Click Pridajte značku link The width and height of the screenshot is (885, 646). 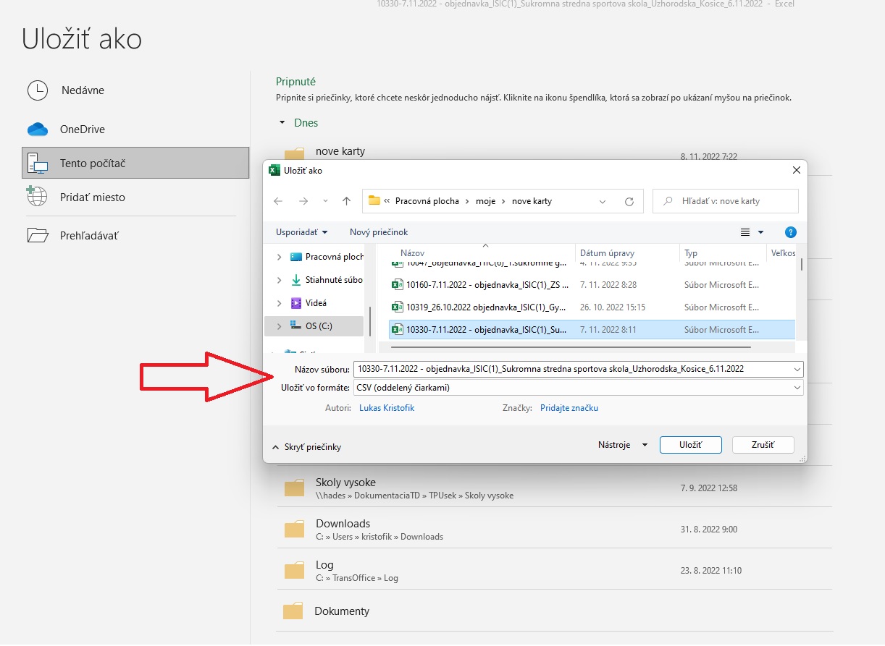click(x=569, y=408)
